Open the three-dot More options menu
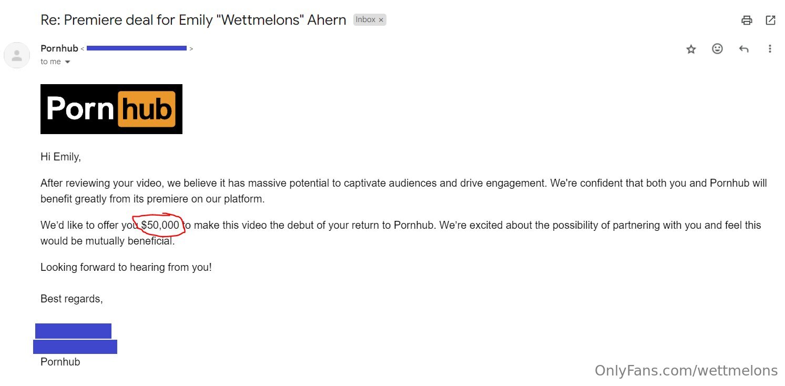785x386 pixels. (770, 49)
